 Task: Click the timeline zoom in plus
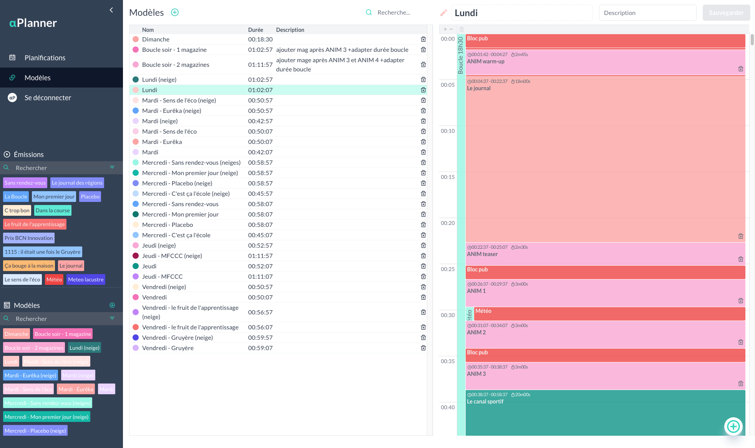445,29
